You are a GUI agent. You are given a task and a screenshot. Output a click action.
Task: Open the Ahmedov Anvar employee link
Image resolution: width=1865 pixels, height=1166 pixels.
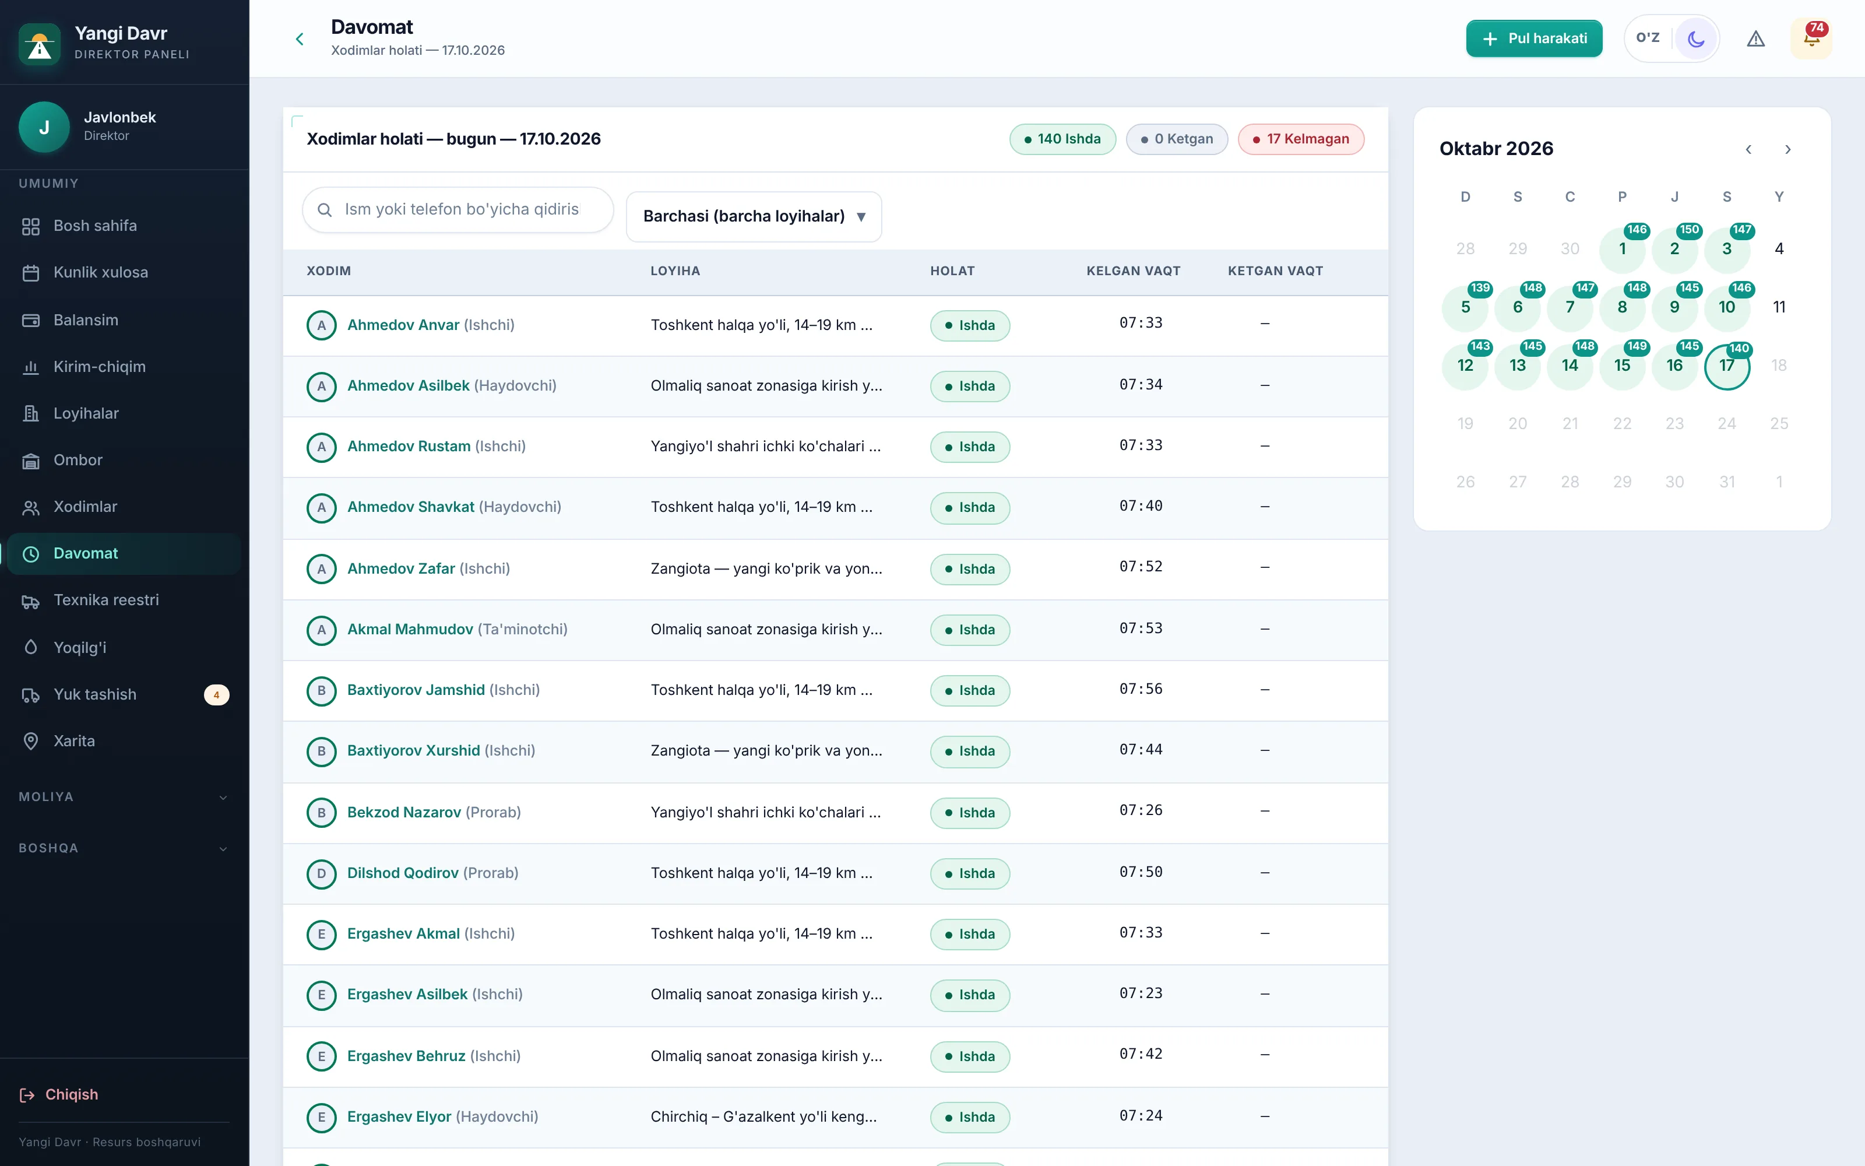click(403, 325)
